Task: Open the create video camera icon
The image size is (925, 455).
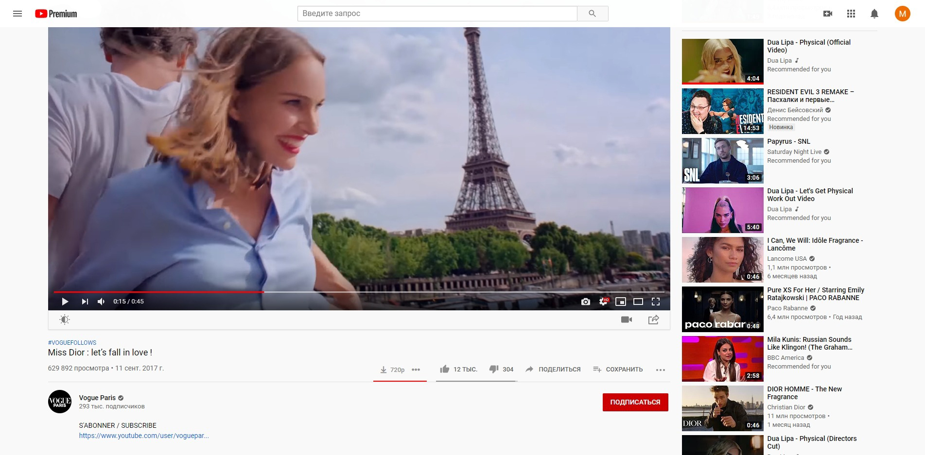Action: tap(827, 14)
